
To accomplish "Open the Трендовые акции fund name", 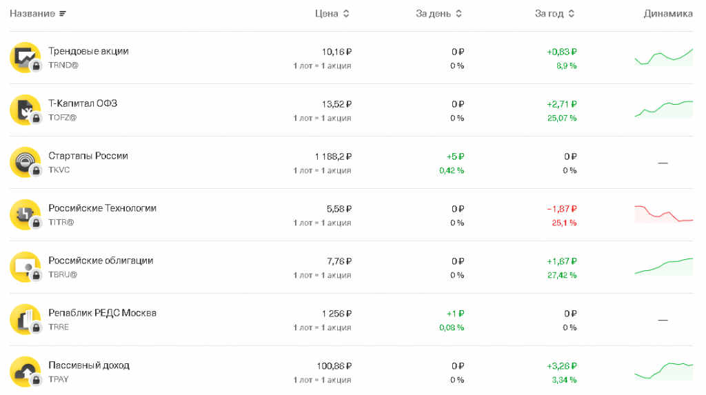I will click(88, 51).
